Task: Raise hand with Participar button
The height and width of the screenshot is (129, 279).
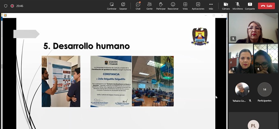Action: 161,5
